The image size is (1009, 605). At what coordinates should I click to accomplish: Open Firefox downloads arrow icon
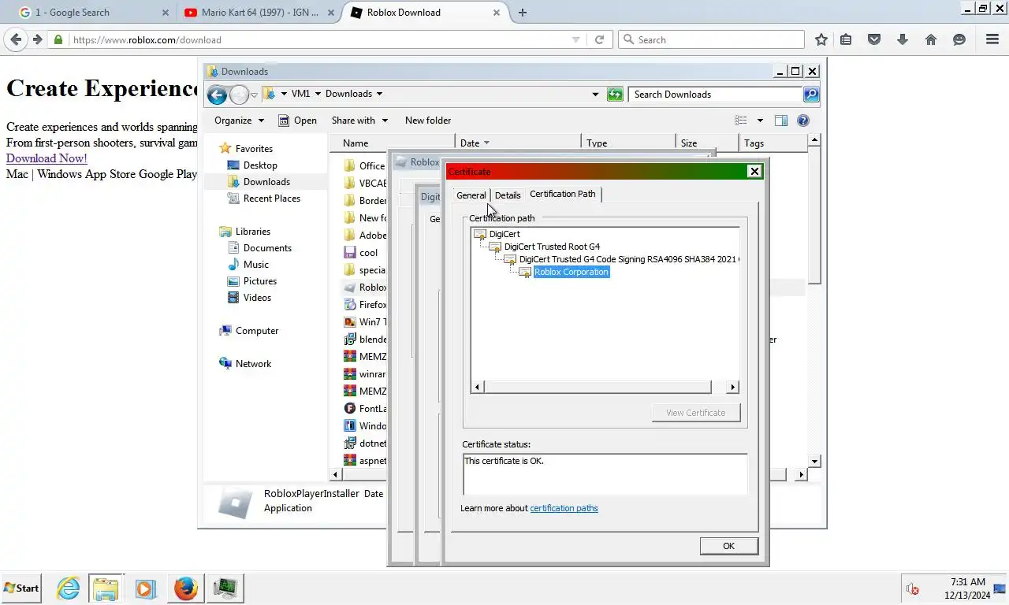(x=903, y=39)
